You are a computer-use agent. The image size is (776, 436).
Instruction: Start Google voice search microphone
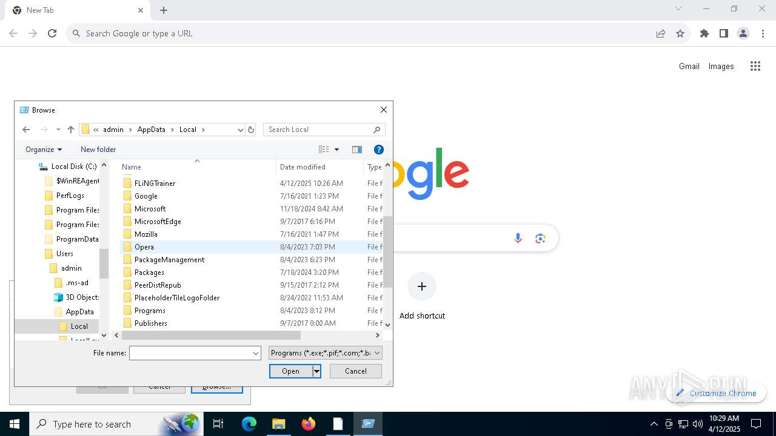tap(518, 239)
